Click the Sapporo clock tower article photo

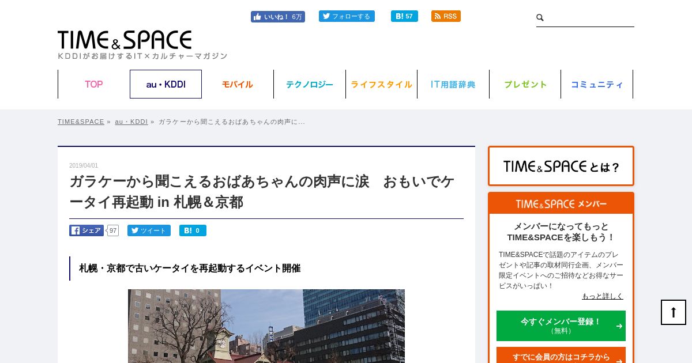(x=266, y=326)
